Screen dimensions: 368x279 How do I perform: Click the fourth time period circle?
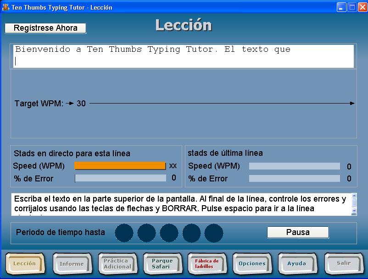(x=191, y=233)
